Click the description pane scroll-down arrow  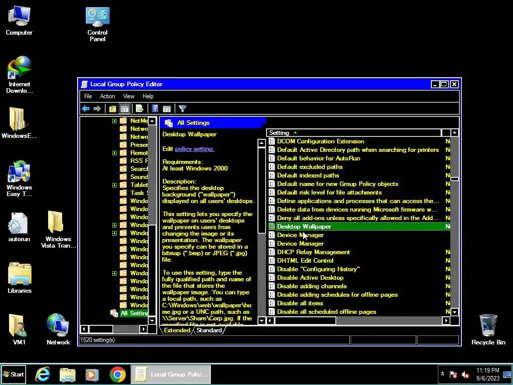[x=262, y=320]
